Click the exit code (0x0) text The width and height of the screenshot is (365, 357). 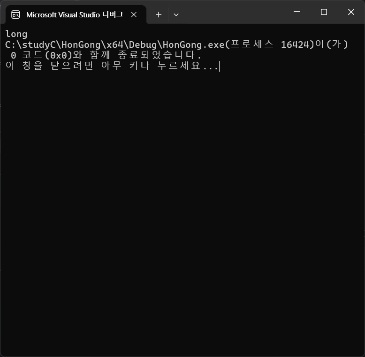coord(59,55)
